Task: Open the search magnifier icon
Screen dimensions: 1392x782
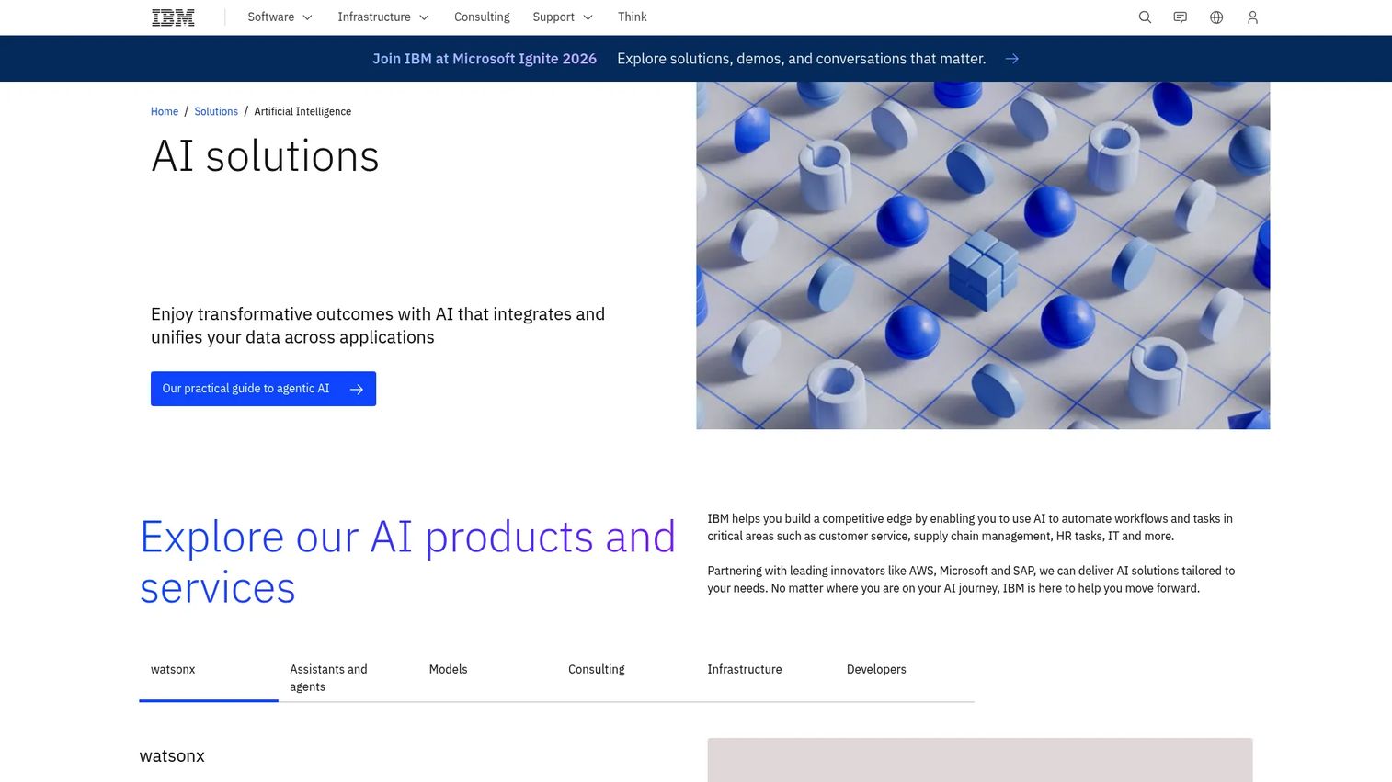Action: pos(1145,17)
